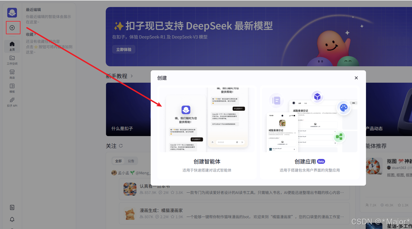Screen dimensions: 412x229
Task: Click the 最近编辑 heading
Action: (x=33, y=10)
